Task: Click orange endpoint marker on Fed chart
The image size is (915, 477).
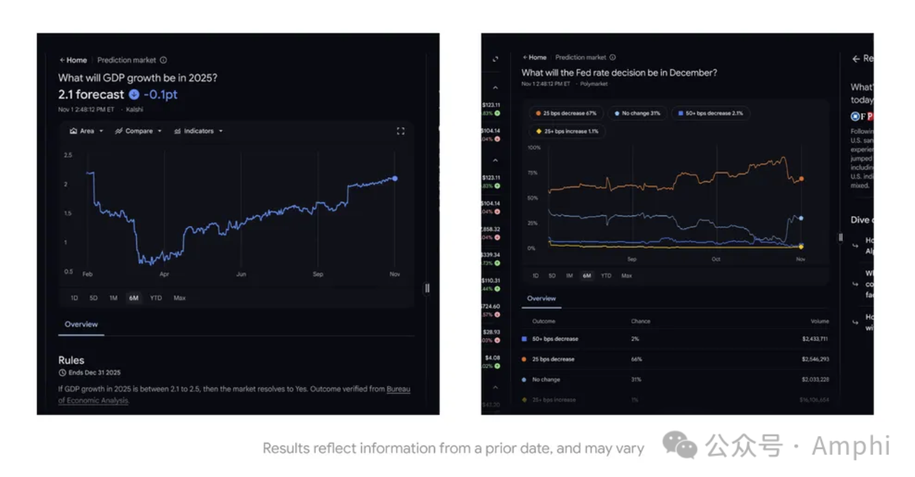Action: (x=801, y=179)
